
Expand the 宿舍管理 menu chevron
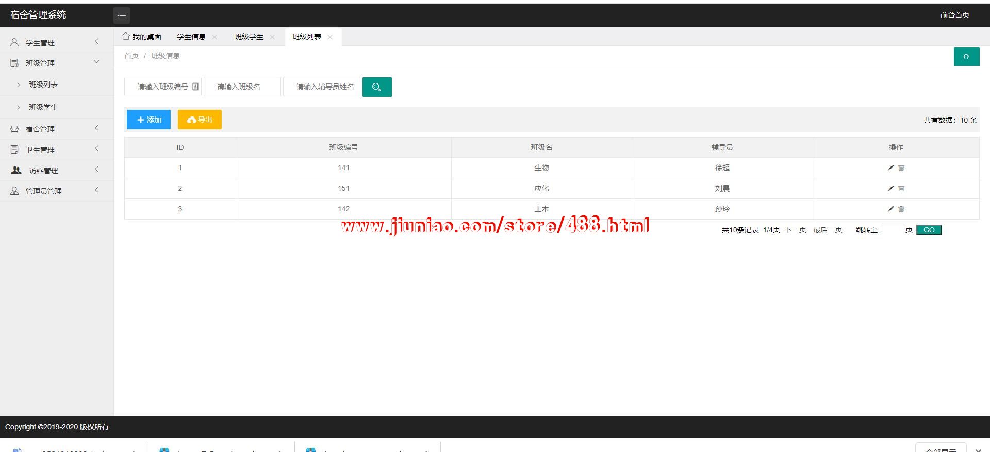tap(96, 128)
